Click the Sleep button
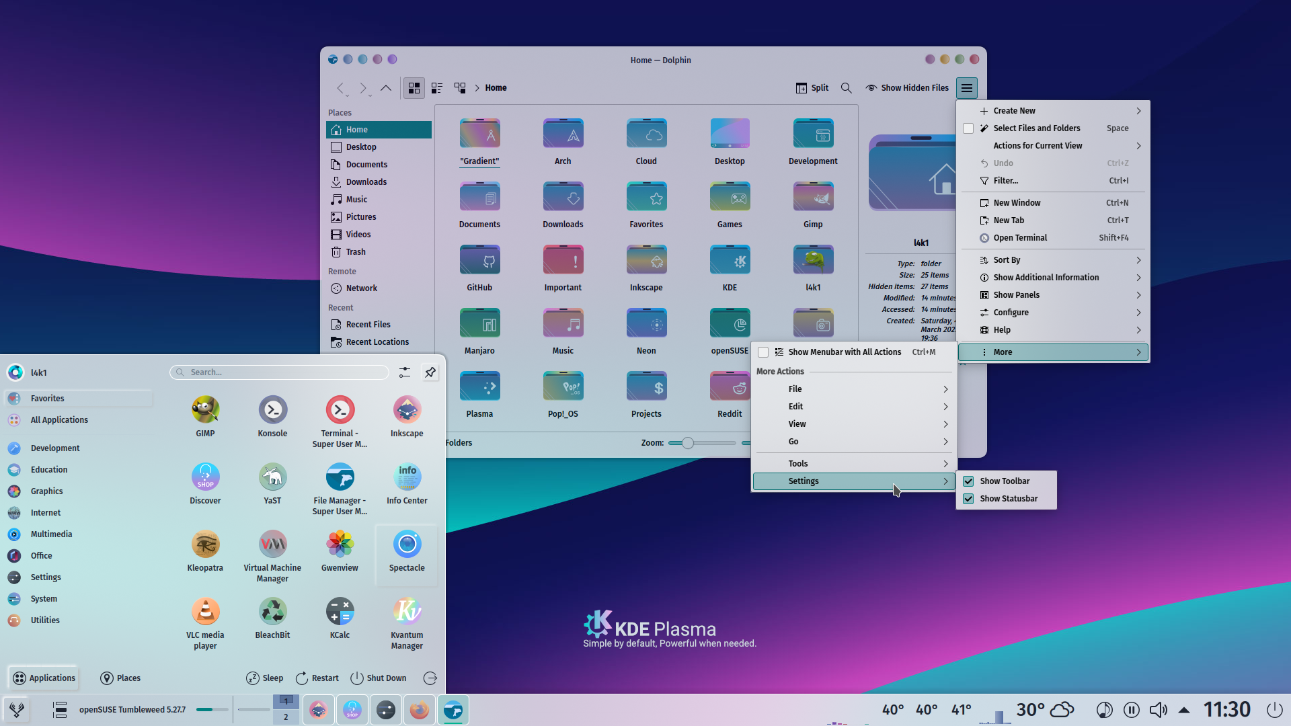This screenshot has height=726, width=1291. [264, 678]
